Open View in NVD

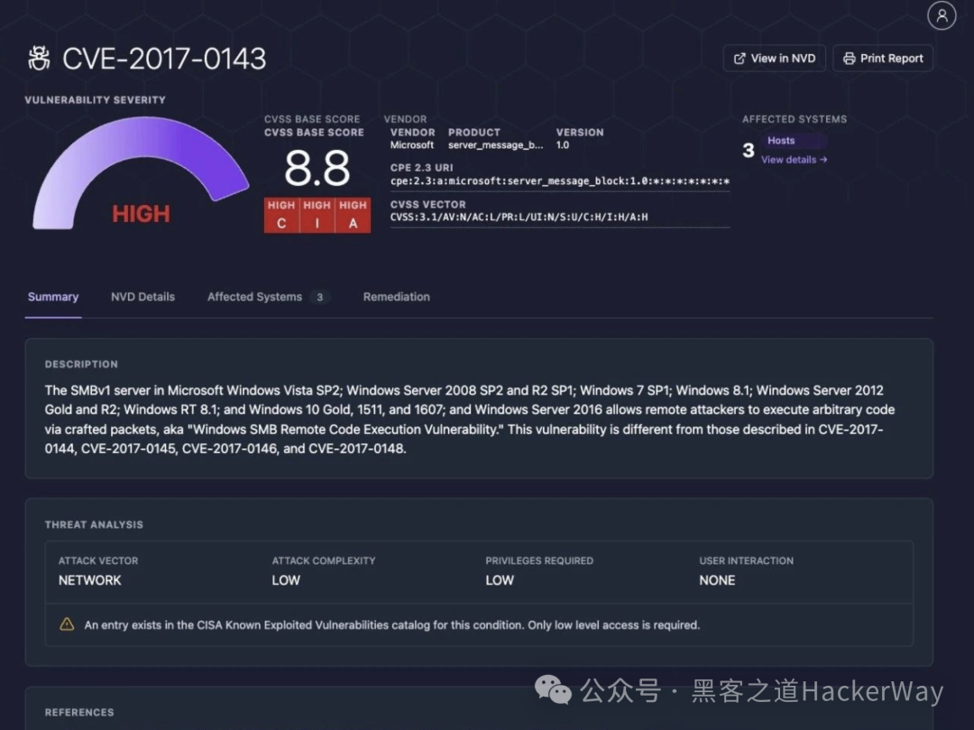774,59
